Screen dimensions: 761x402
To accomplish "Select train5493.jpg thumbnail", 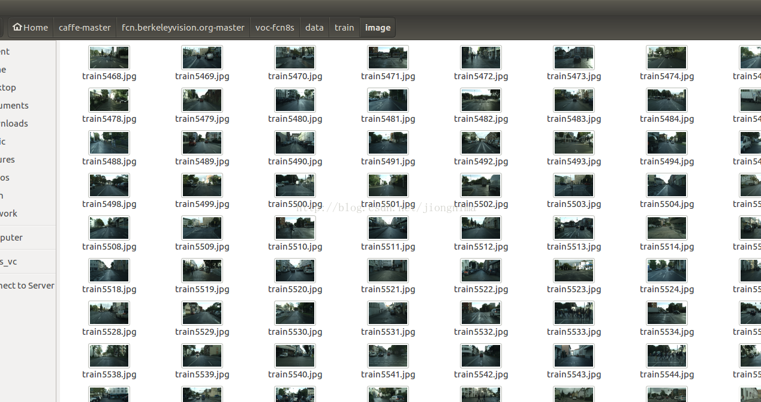I will pos(574,143).
